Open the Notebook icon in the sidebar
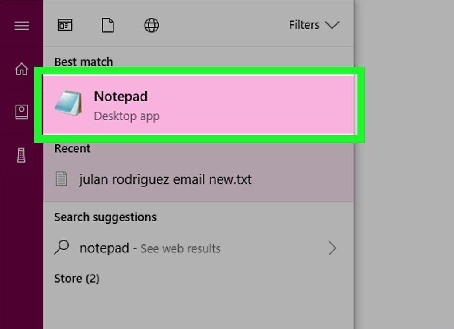The width and height of the screenshot is (454, 329). (22, 112)
